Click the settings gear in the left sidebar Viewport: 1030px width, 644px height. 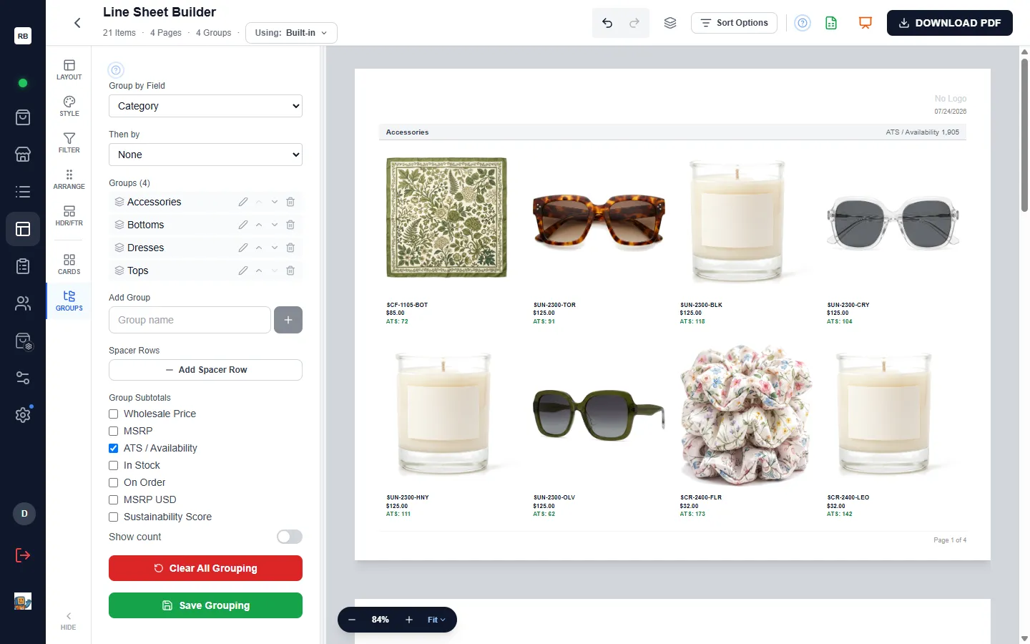pyautogui.click(x=23, y=415)
